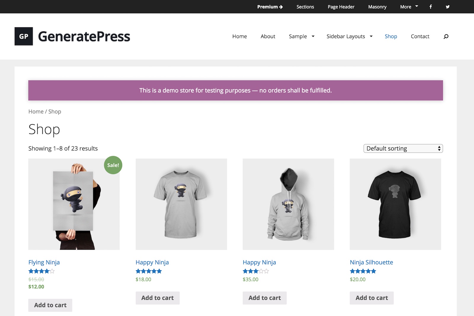The width and height of the screenshot is (474, 316).
Task: Open the Facebook icon link
Action: pyautogui.click(x=430, y=7)
